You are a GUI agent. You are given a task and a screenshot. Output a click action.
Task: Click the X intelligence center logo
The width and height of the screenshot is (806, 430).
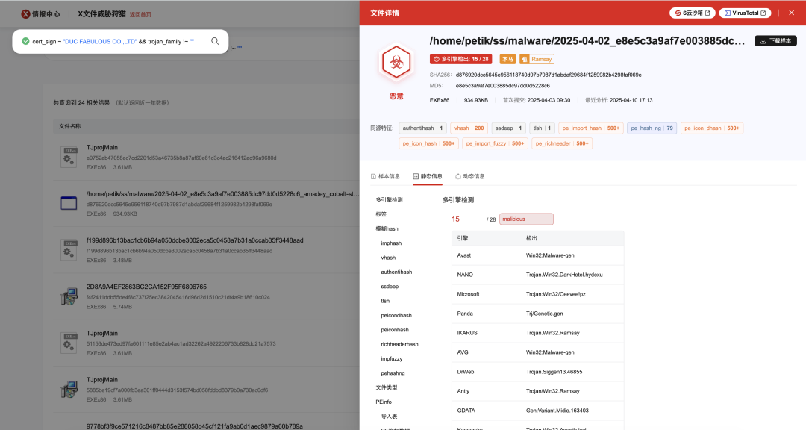[x=40, y=14]
